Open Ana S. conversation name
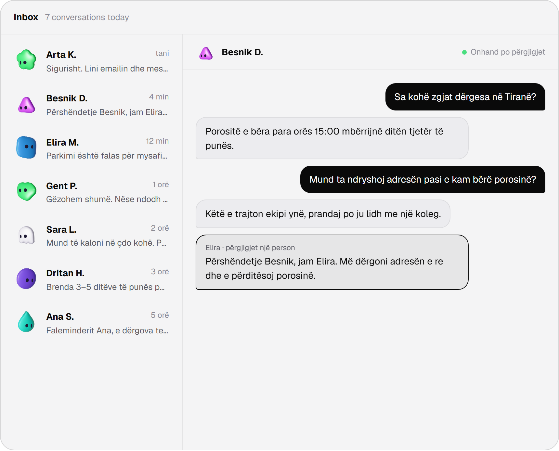The height and width of the screenshot is (451, 559). click(60, 316)
